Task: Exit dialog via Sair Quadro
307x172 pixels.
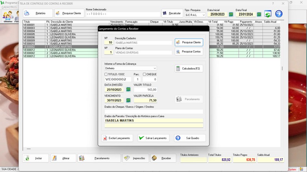Action: tap(190, 138)
